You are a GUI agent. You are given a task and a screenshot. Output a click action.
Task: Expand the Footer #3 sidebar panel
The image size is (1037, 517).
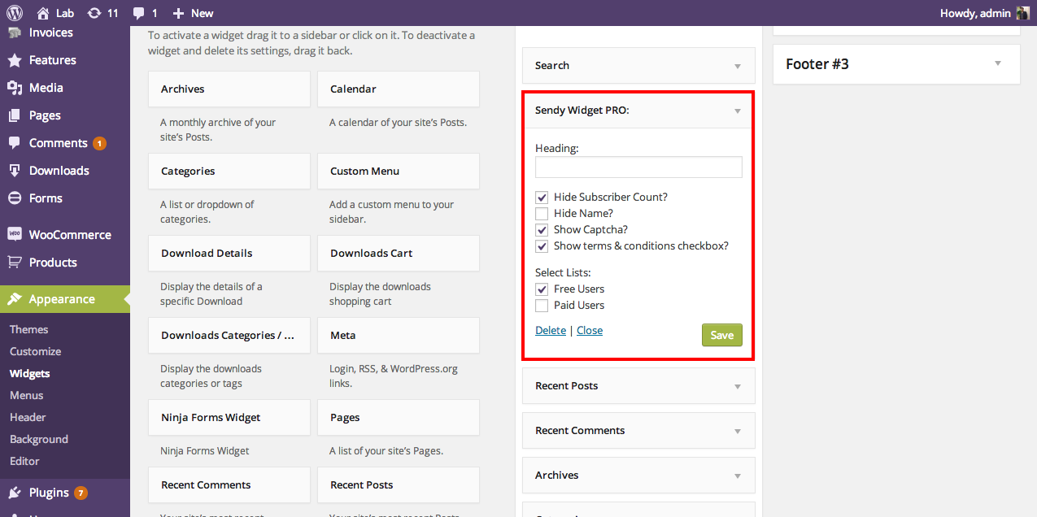tap(998, 63)
